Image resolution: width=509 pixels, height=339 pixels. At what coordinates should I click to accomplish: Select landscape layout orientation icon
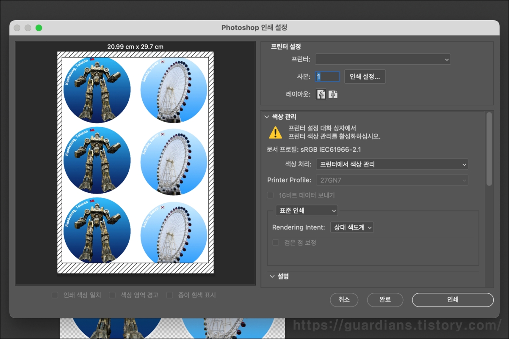(x=333, y=94)
